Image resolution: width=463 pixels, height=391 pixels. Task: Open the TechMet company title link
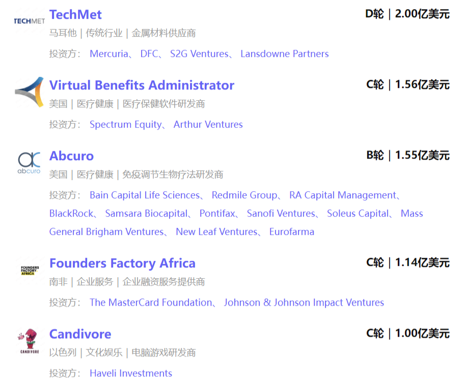coord(75,14)
